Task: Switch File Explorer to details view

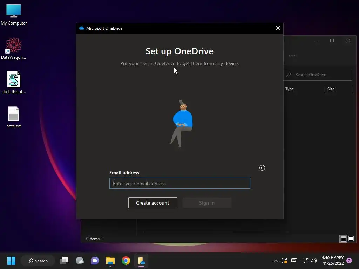Action: [x=344, y=239]
